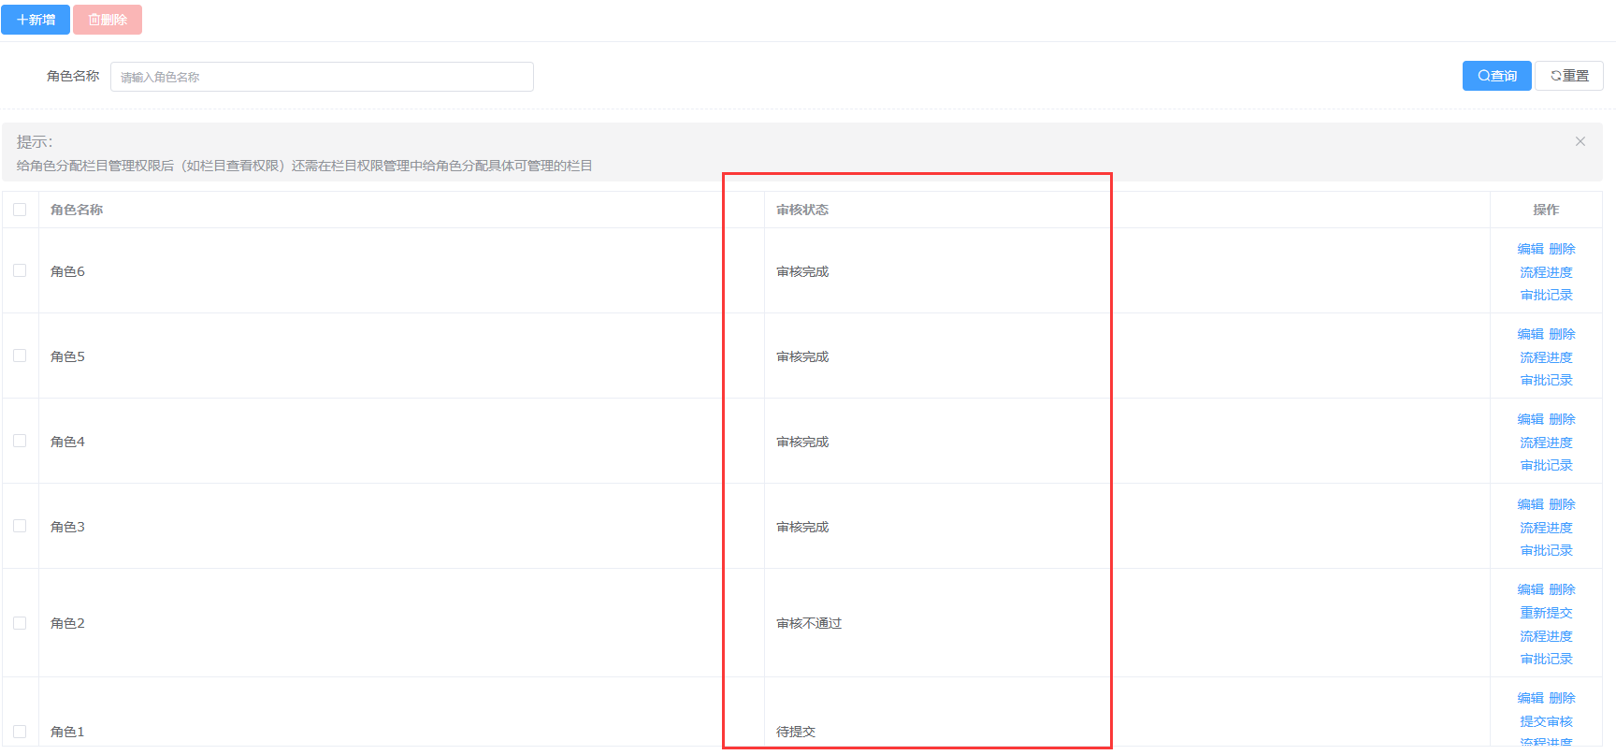
Task: Delete 角色1 using 删除 link
Action: pos(1562,698)
